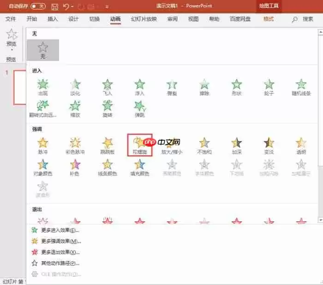The width and height of the screenshot is (323, 285).
Task: Apply the 线条颜色 emphasis animation
Action: click(x=108, y=167)
